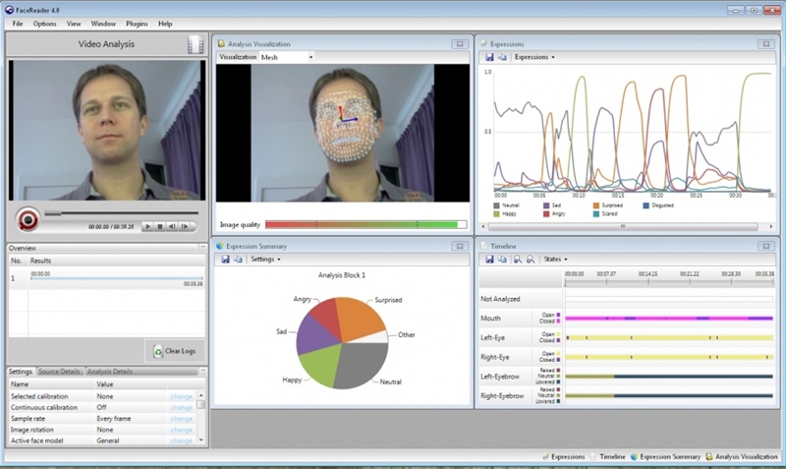Image resolution: width=786 pixels, height=469 pixels.
Task: Click change for Image rotation
Action: tap(182, 430)
